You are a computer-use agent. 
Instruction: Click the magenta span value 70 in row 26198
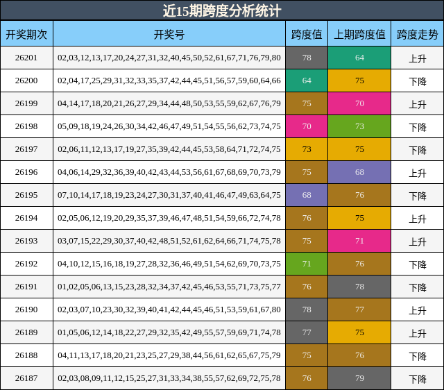[307, 126]
